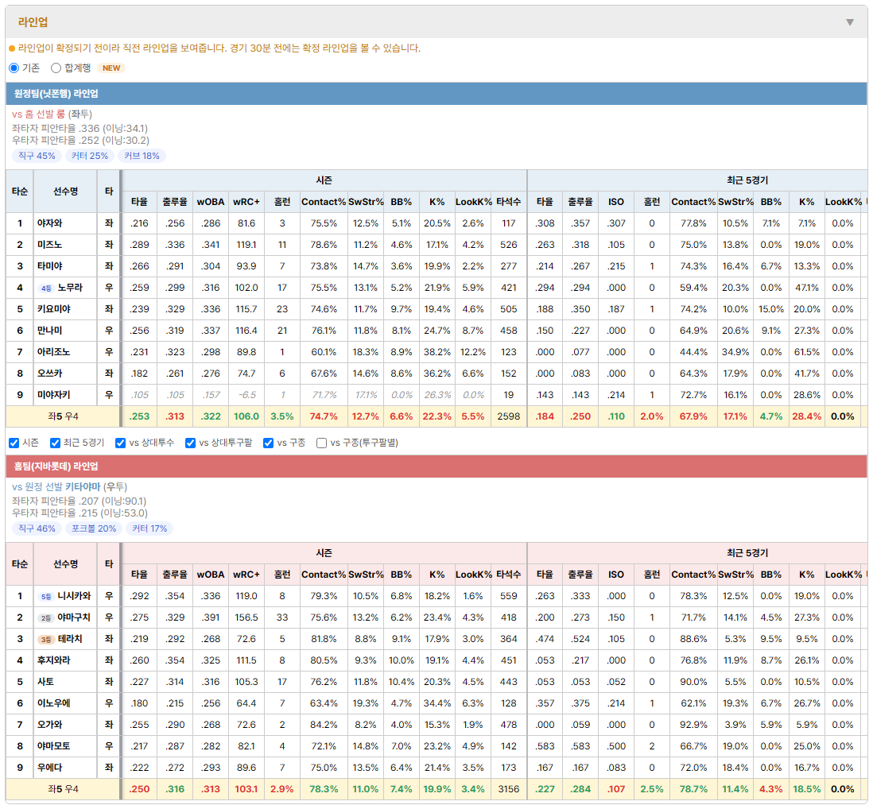873x809 pixels.
Task: Open the away starter 키타야마 link
Action: tap(83, 487)
